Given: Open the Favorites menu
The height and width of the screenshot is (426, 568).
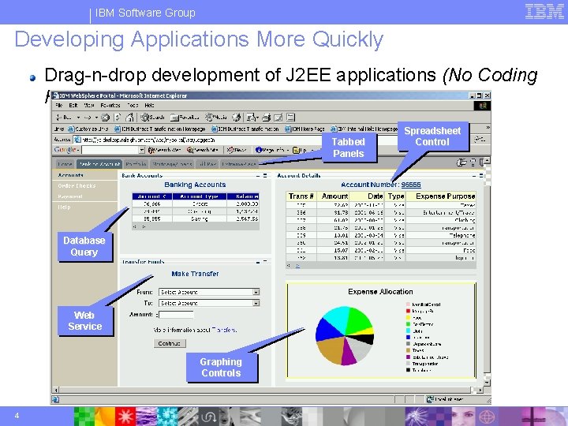Looking at the screenshot, I should 110,106.
